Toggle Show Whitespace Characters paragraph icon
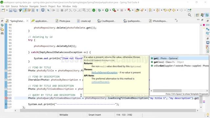The image size is (210, 118). [x=37, y=10]
